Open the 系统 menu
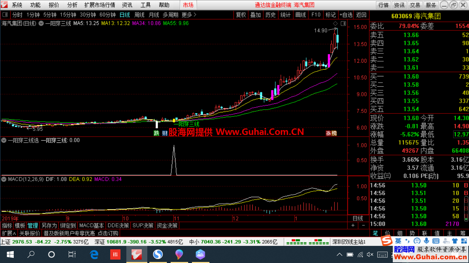The height and width of the screenshot is (263, 469). (17, 5)
